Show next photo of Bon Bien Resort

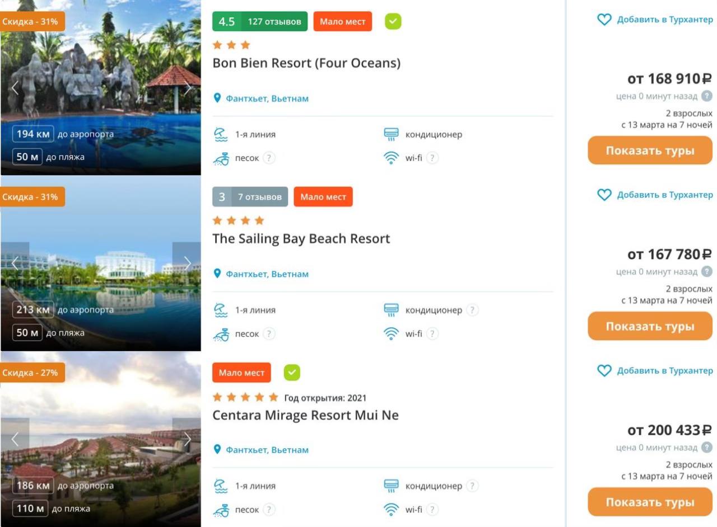(188, 88)
